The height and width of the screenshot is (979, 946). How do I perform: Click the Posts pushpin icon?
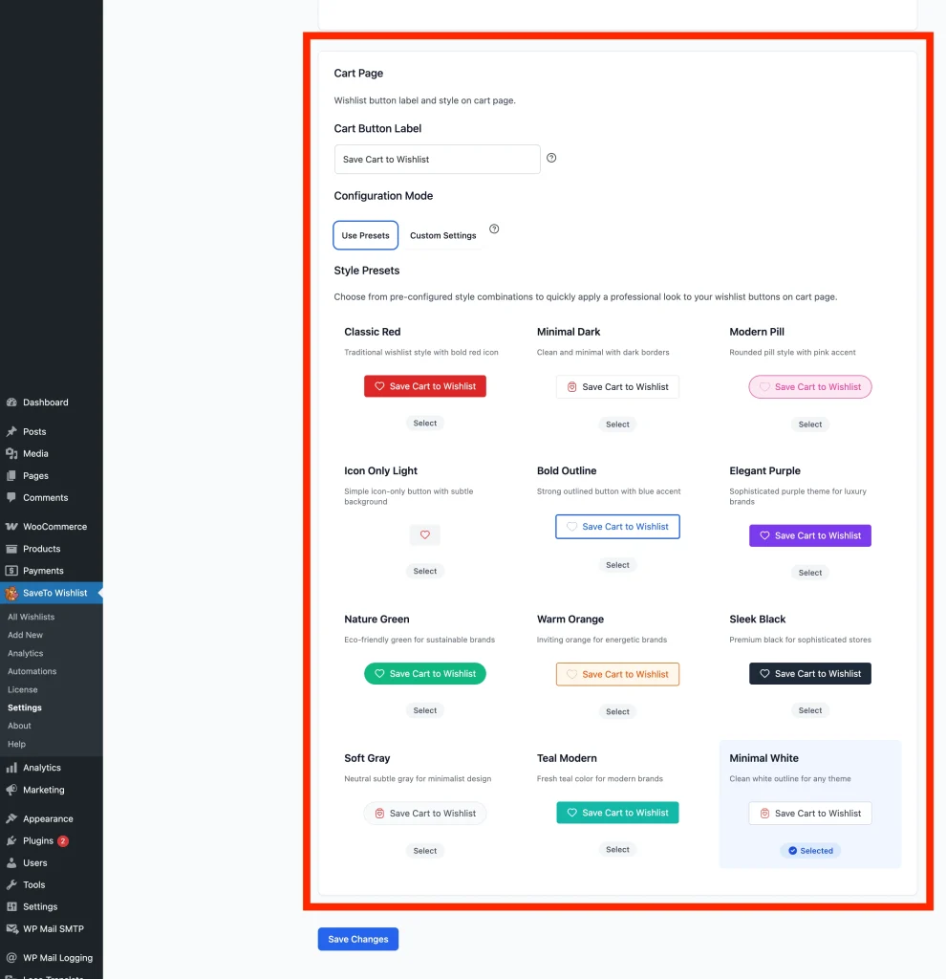click(11, 431)
